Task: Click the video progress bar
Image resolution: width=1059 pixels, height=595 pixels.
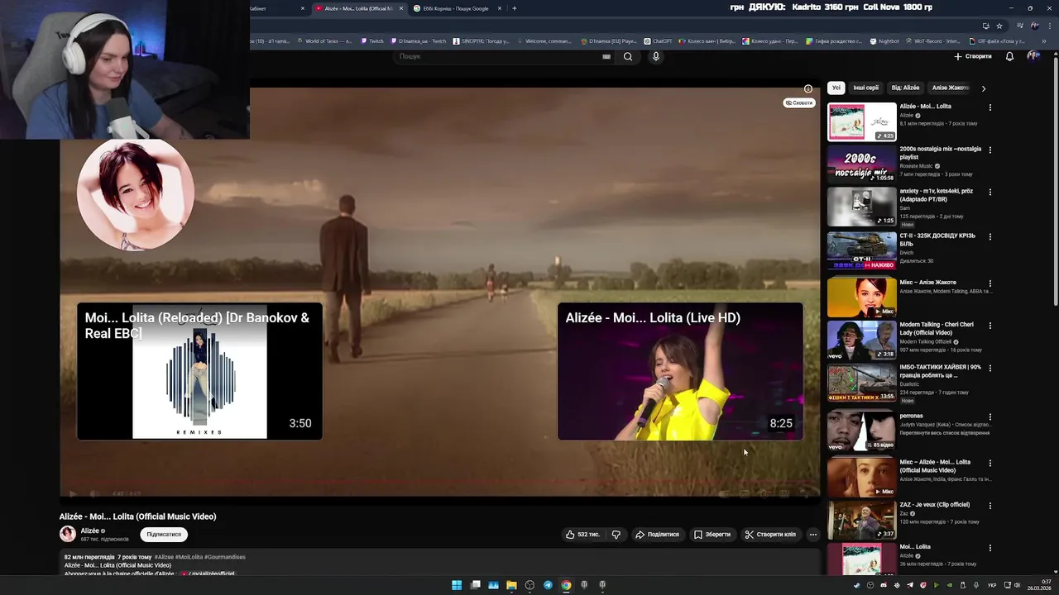Action: click(x=439, y=482)
